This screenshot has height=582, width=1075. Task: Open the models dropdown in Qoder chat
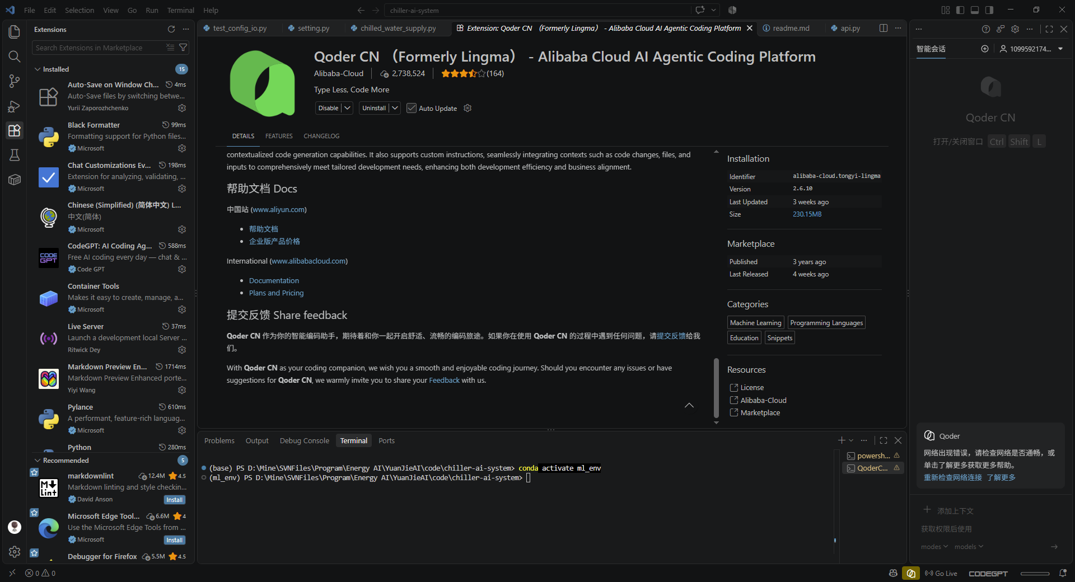(x=969, y=547)
